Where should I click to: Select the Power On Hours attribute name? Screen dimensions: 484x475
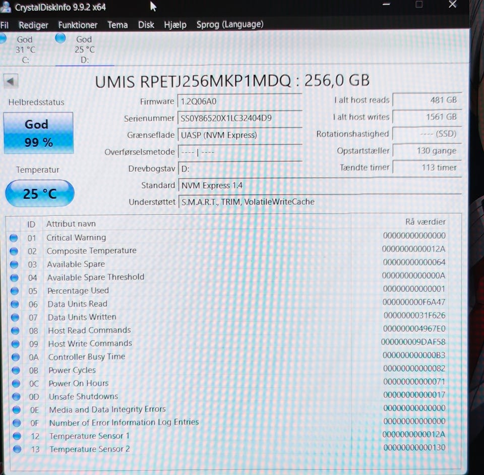pyautogui.click(x=79, y=383)
